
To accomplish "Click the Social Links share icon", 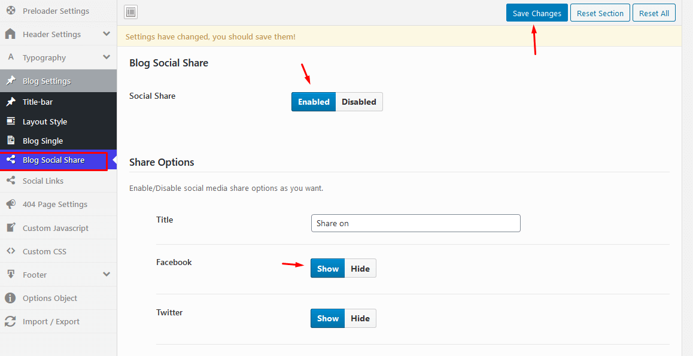I will click(10, 181).
